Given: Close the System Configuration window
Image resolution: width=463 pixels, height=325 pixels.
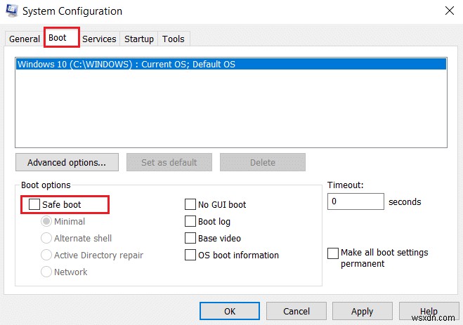Looking at the screenshot, I should [x=449, y=11].
